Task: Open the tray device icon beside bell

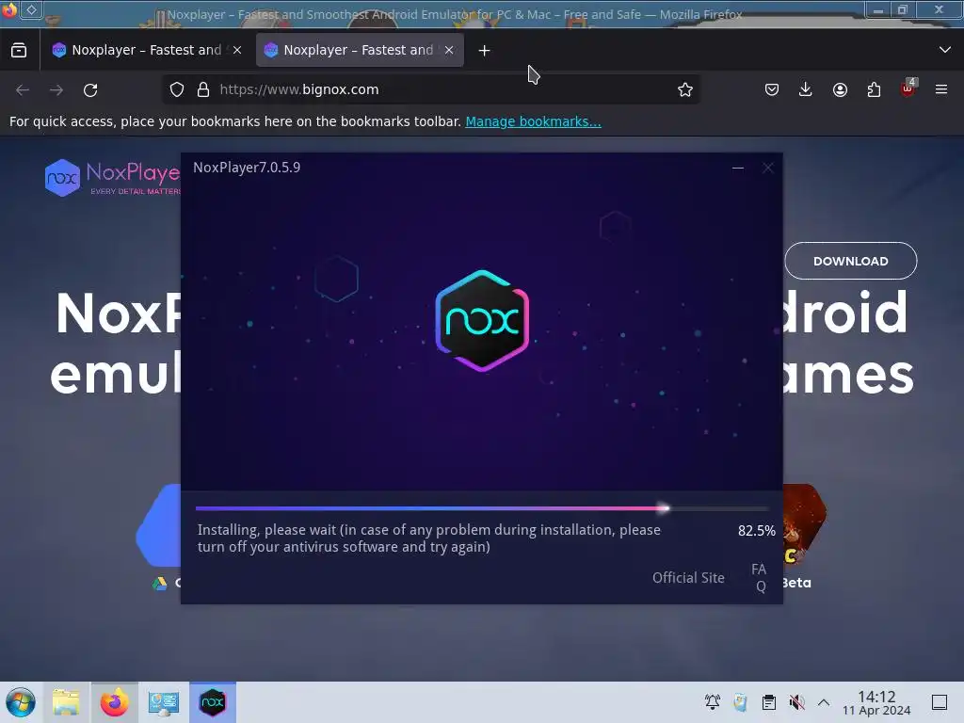Action: pos(740,702)
